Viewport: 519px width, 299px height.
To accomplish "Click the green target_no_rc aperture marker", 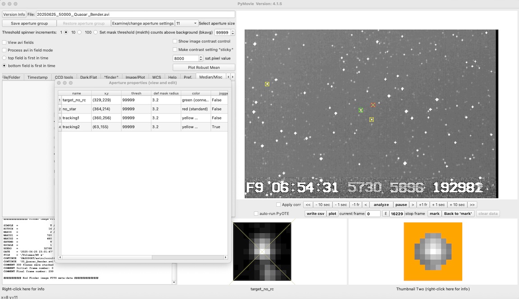I will pyautogui.click(x=361, y=110).
